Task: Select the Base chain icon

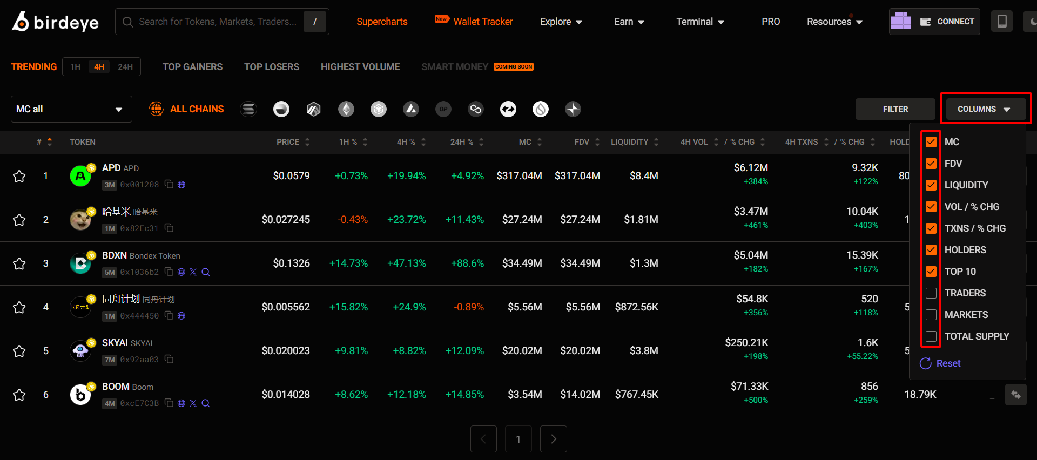Action: pos(281,109)
